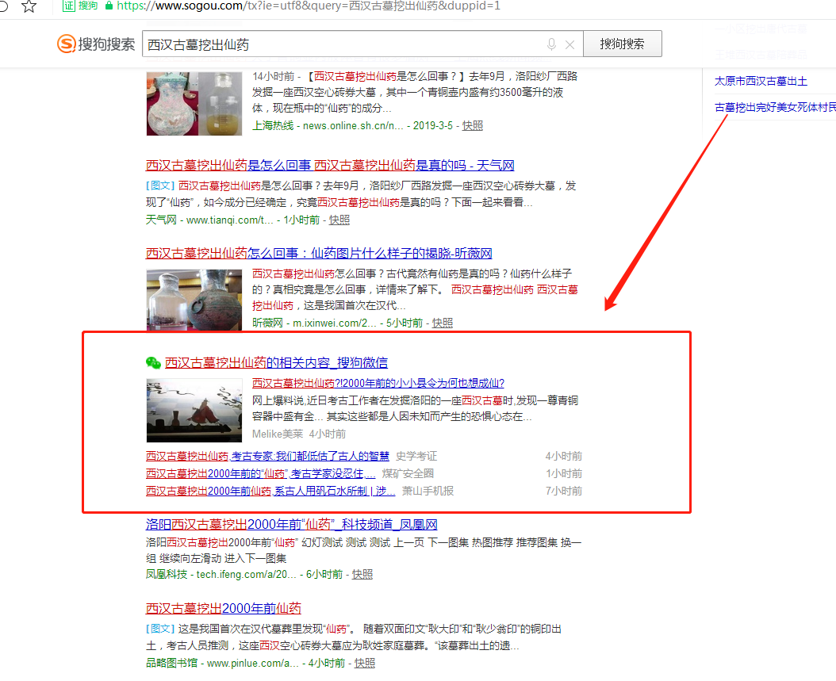Screen dimensions: 836x681
Task: Click the 证 certificate badge in address bar
Action: (69, 6)
